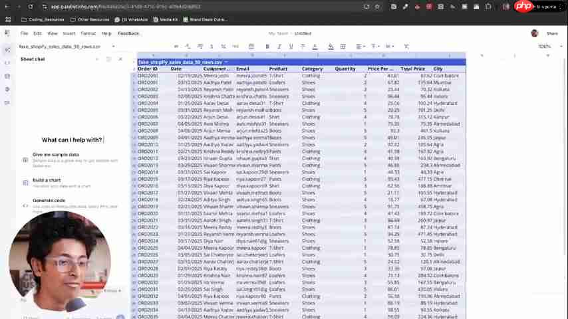Open the text wrap dropdown

pos(389,47)
